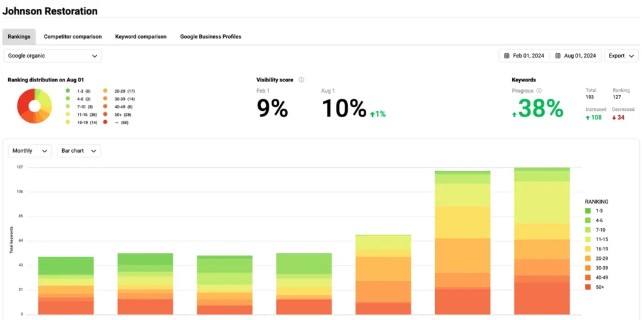Click the Export button
Screen dimensions: 642x320
[621, 56]
